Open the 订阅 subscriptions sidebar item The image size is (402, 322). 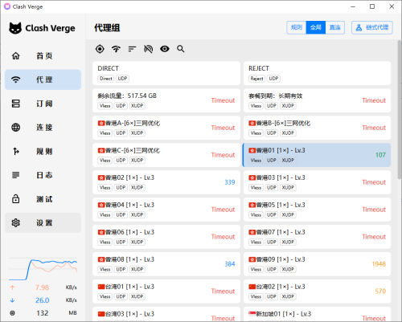(43, 104)
